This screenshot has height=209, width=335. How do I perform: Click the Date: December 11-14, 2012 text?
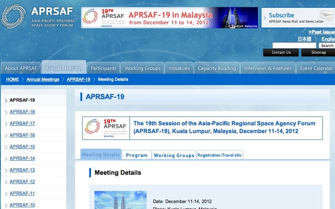(182, 201)
